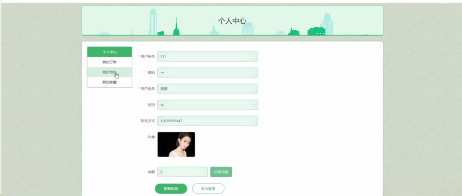Screen dimensions: 462x196
Task: Click the 联系方式 text label
Action: point(147,121)
